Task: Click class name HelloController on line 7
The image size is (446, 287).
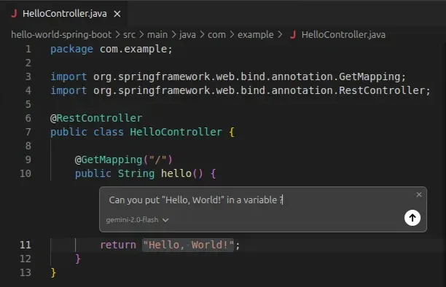Action: [x=176, y=132]
